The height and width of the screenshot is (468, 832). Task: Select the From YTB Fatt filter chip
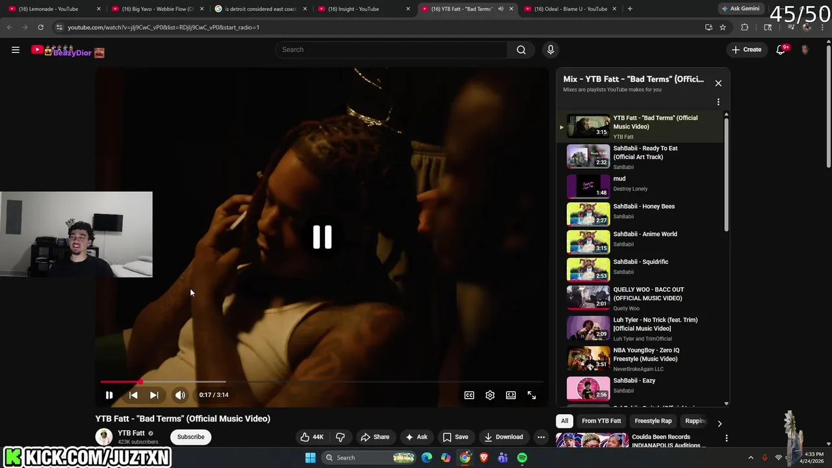pos(601,421)
